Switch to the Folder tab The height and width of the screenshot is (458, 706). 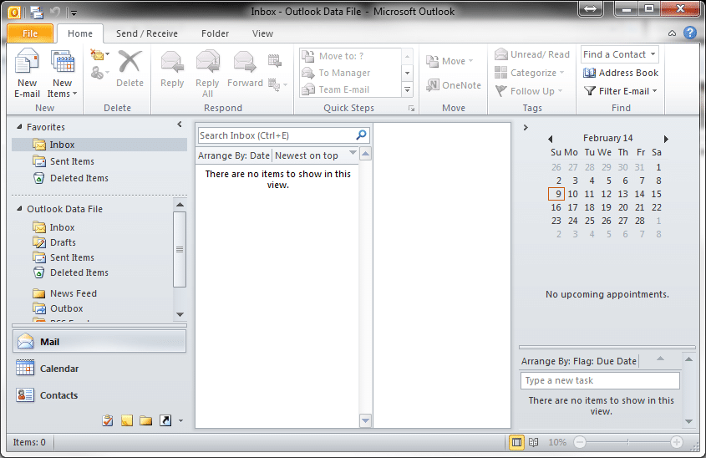coord(215,33)
